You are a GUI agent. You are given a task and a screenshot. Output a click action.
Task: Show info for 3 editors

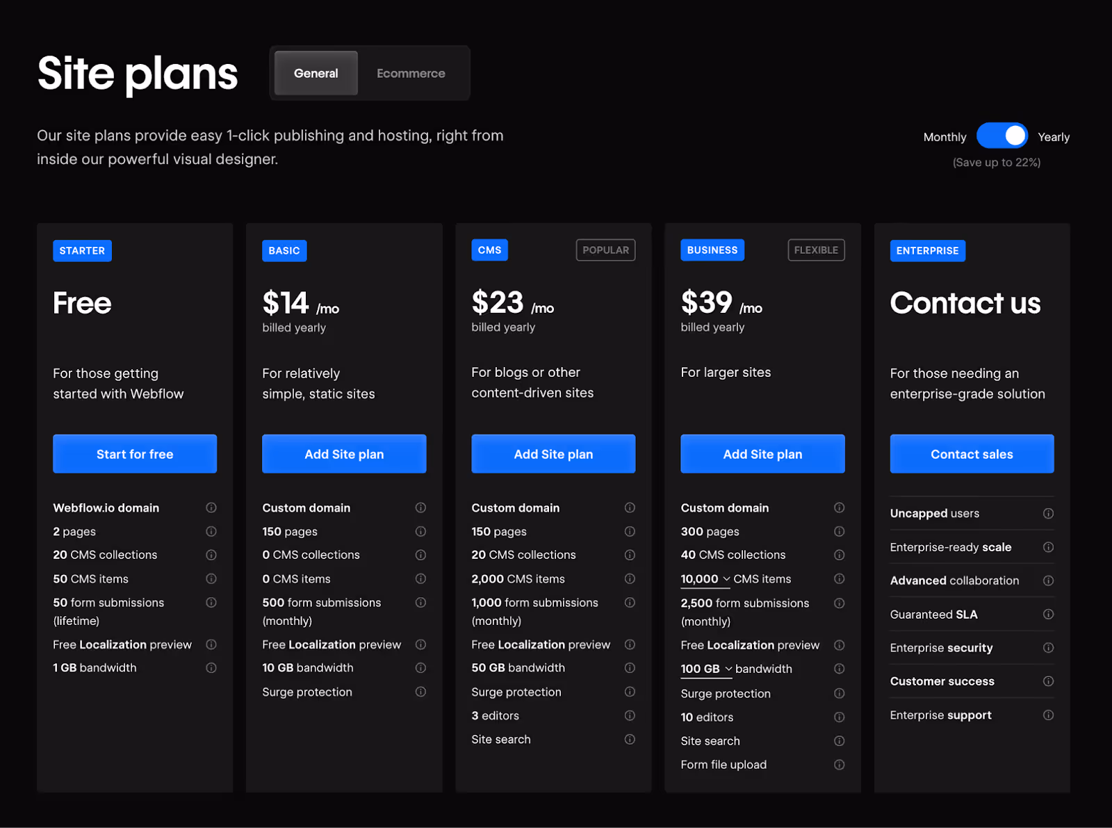click(x=630, y=715)
